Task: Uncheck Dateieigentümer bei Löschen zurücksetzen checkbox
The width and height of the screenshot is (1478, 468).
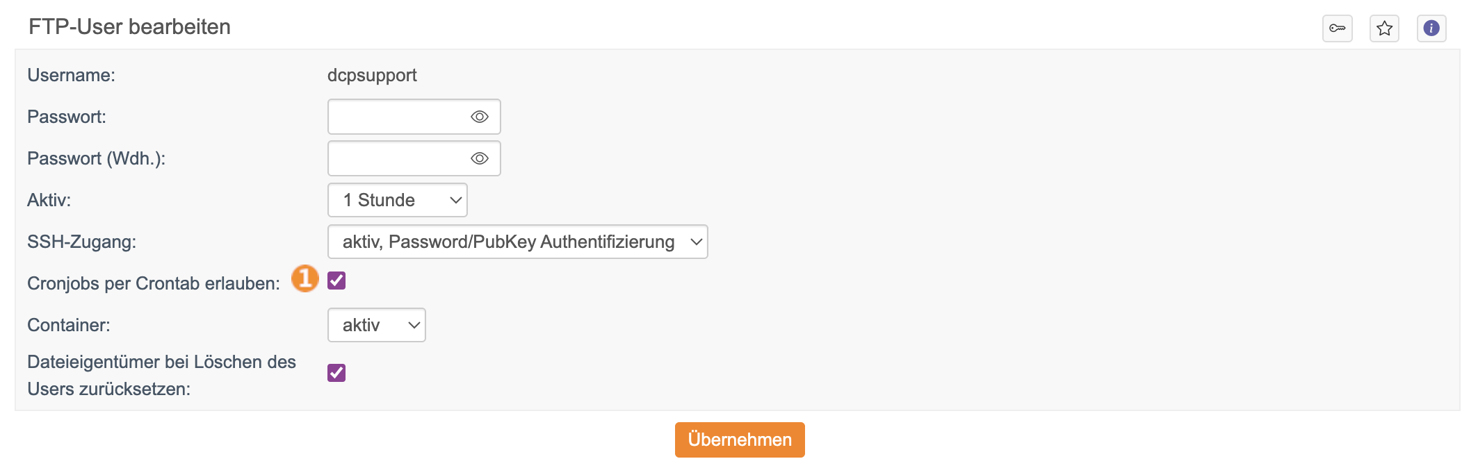Action: [336, 373]
